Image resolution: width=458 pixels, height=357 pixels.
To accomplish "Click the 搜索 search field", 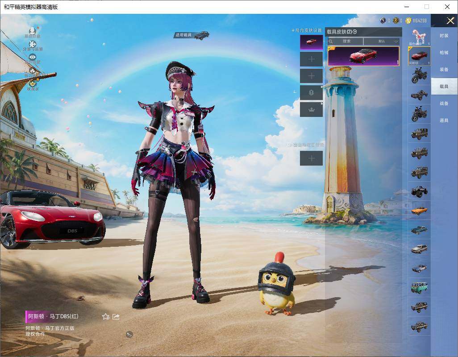I will tap(346, 41).
